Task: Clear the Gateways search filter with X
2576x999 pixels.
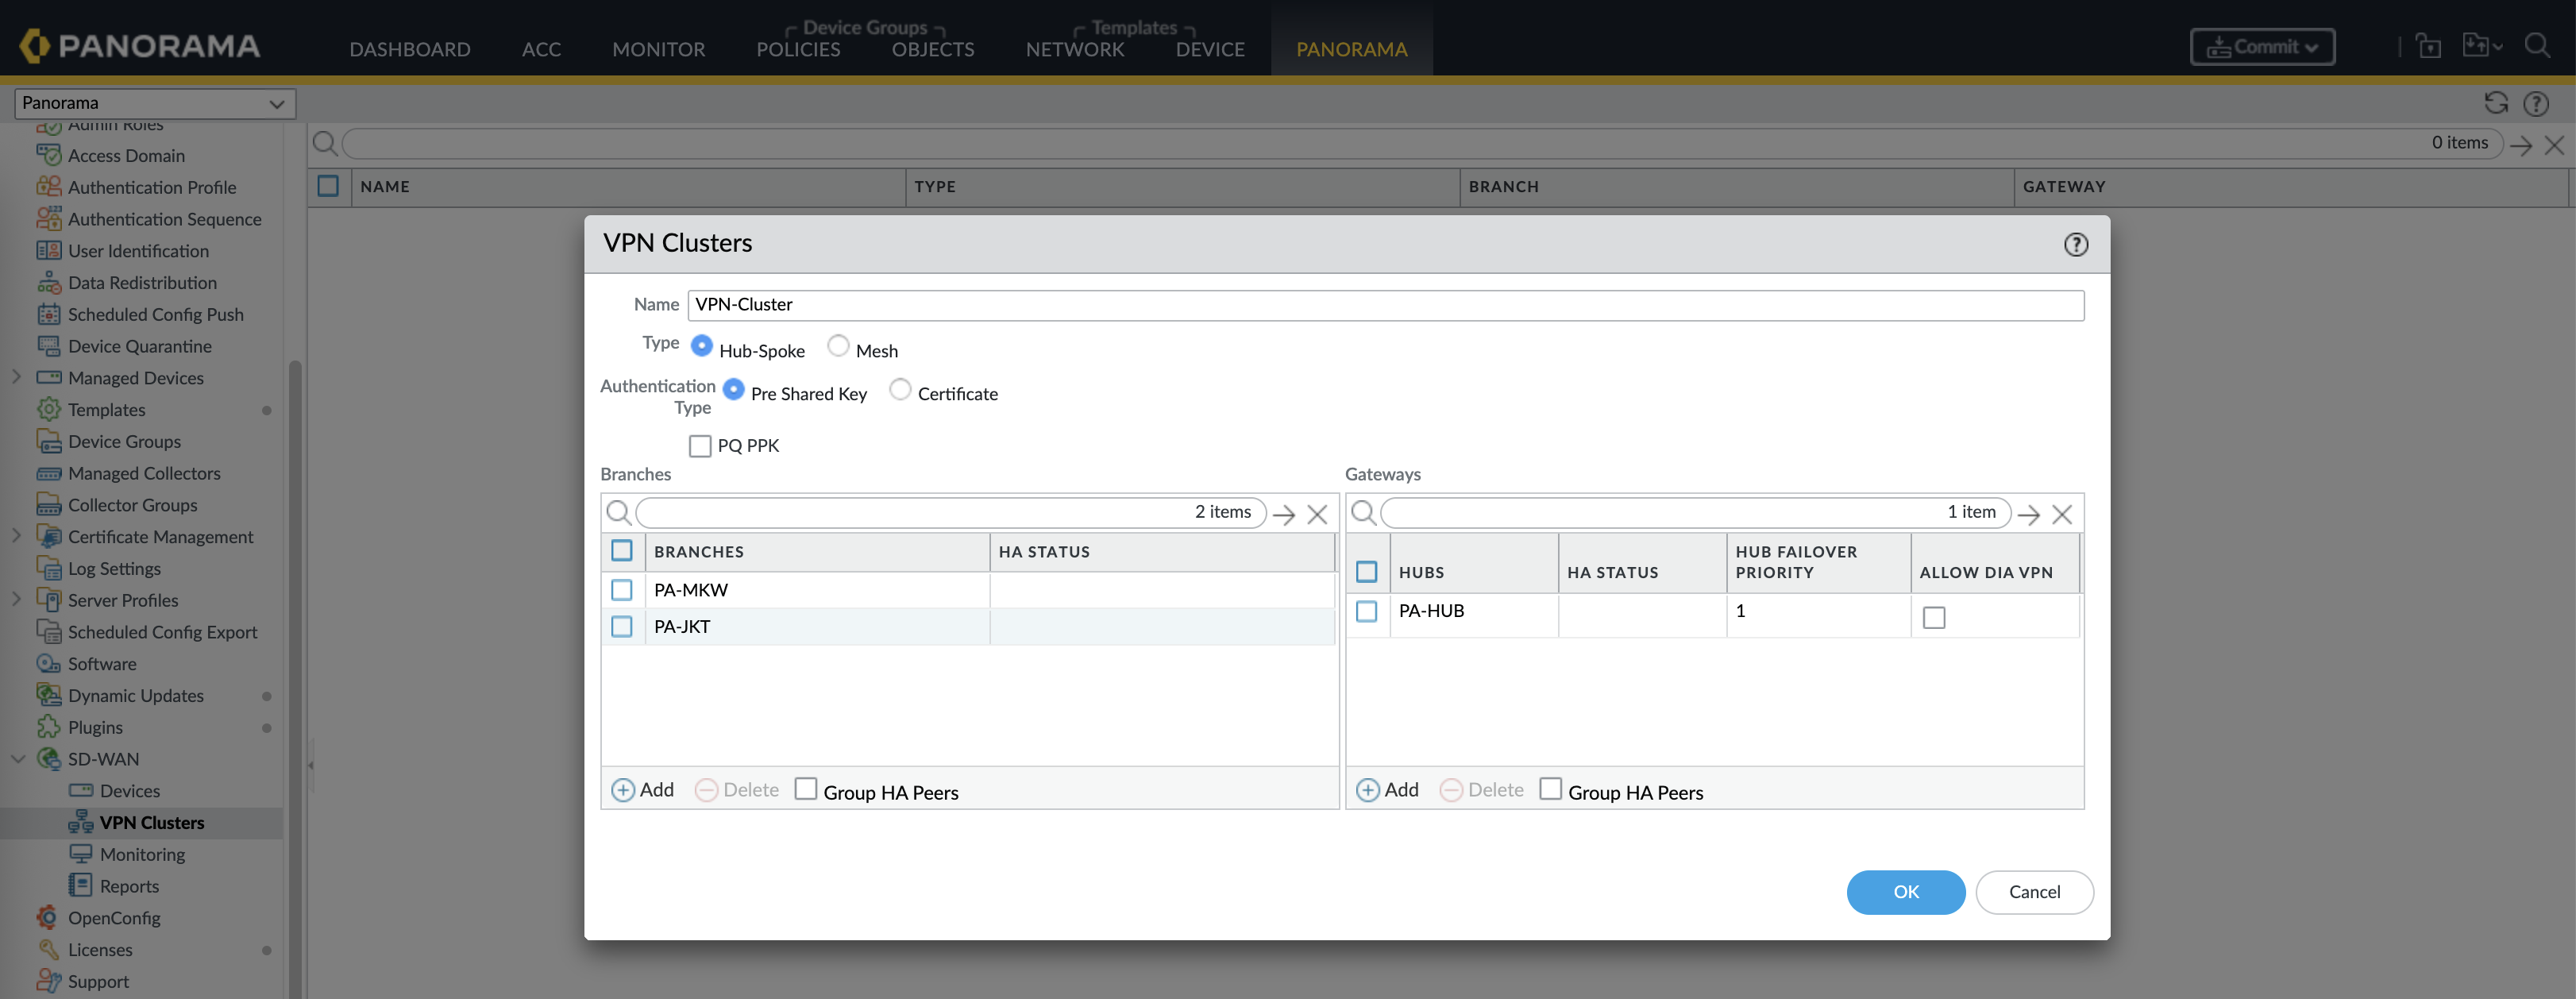Action: pos(2061,514)
